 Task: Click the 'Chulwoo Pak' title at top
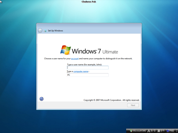point(89,2)
